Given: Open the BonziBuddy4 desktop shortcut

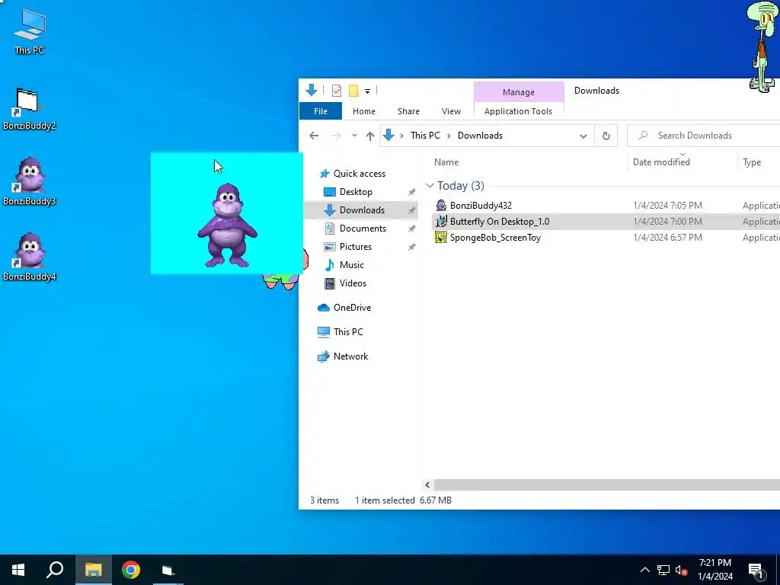Looking at the screenshot, I should [29, 257].
